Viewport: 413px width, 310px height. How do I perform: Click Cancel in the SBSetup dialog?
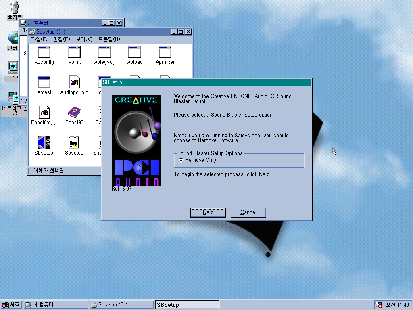(248, 212)
